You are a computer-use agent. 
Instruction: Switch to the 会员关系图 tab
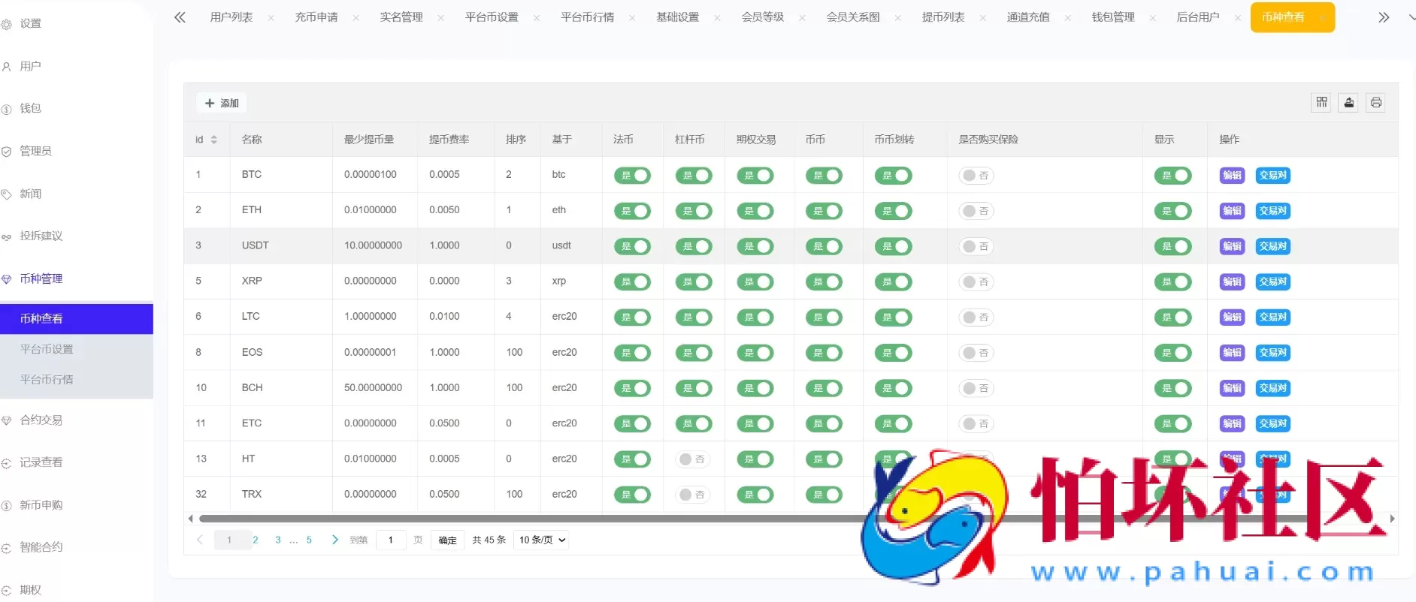853,17
